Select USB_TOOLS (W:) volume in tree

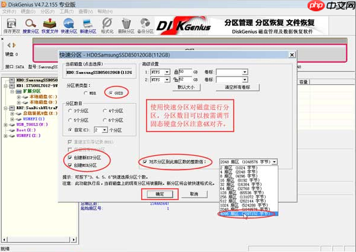(x=32, y=124)
